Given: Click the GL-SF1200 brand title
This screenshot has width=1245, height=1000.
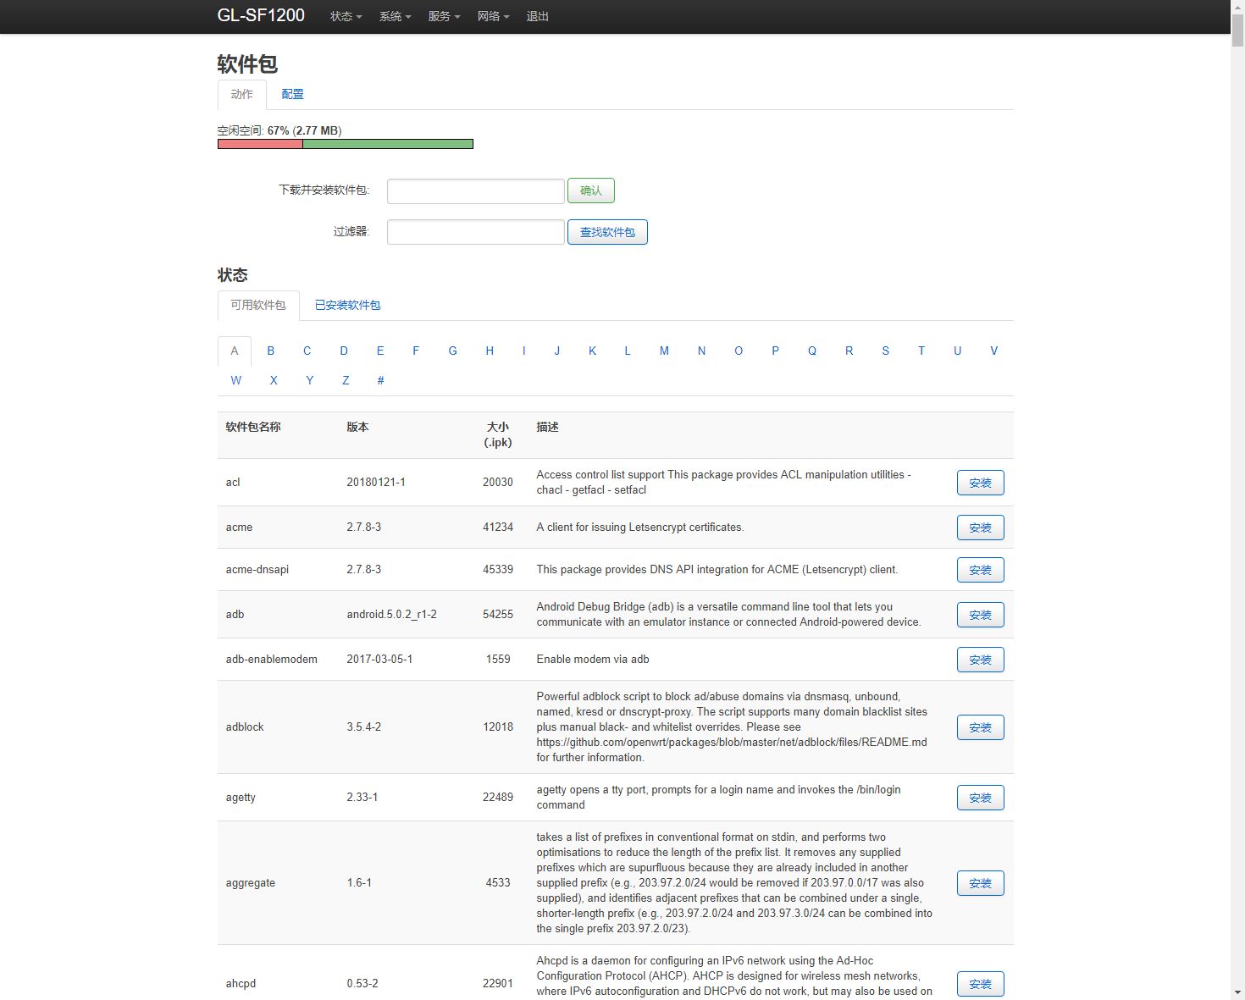Looking at the screenshot, I should (x=261, y=15).
